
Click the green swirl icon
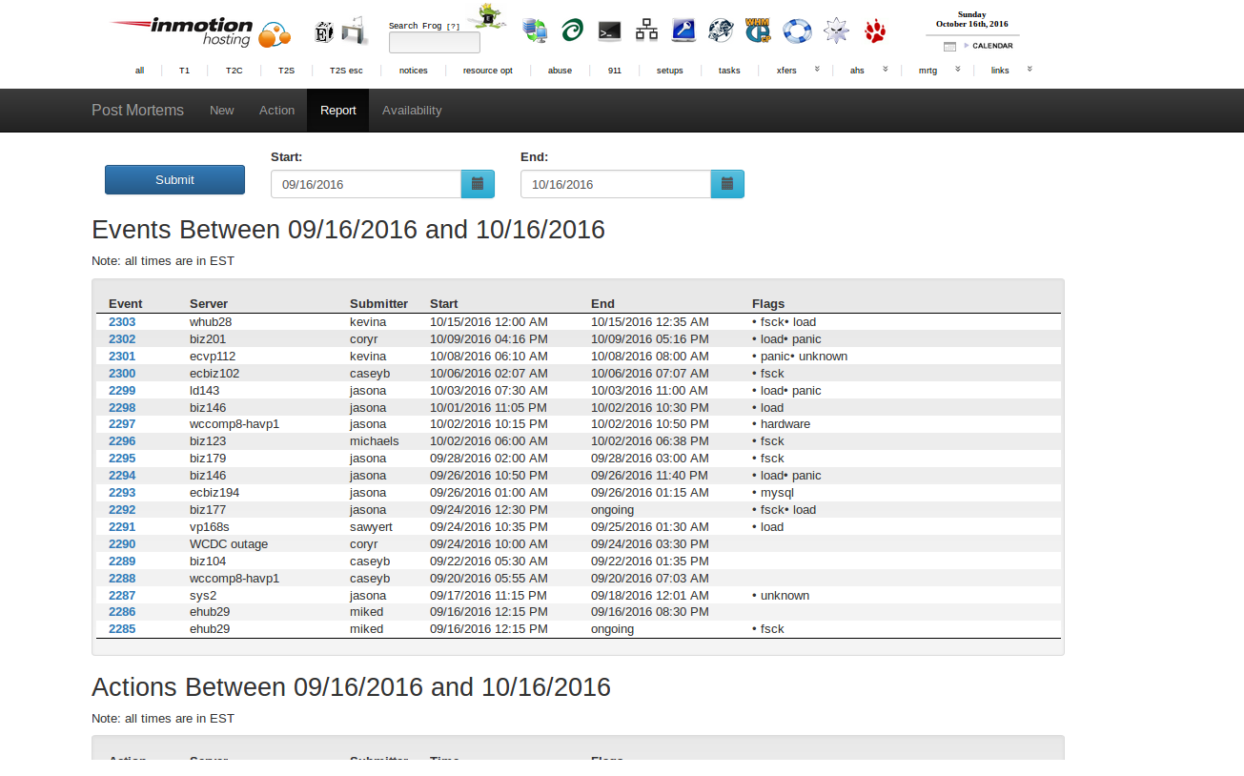click(x=573, y=31)
